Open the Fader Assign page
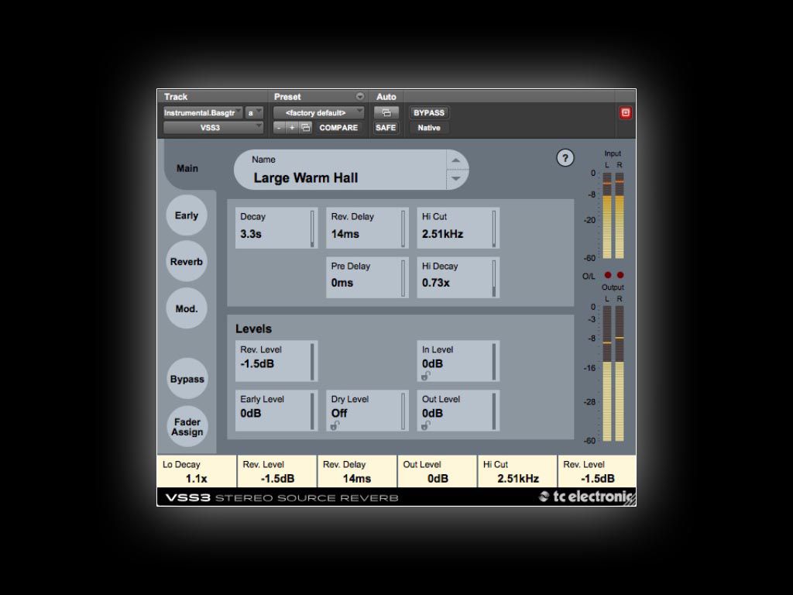The image size is (793, 595). 187,427
